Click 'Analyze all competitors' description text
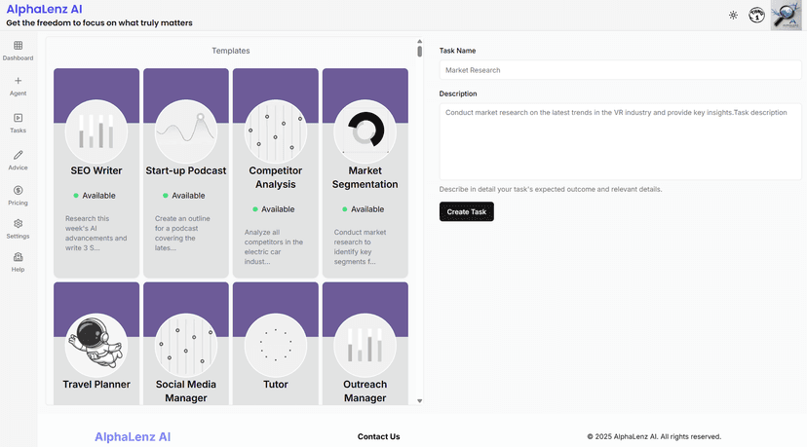 click(x=273, y=247)
